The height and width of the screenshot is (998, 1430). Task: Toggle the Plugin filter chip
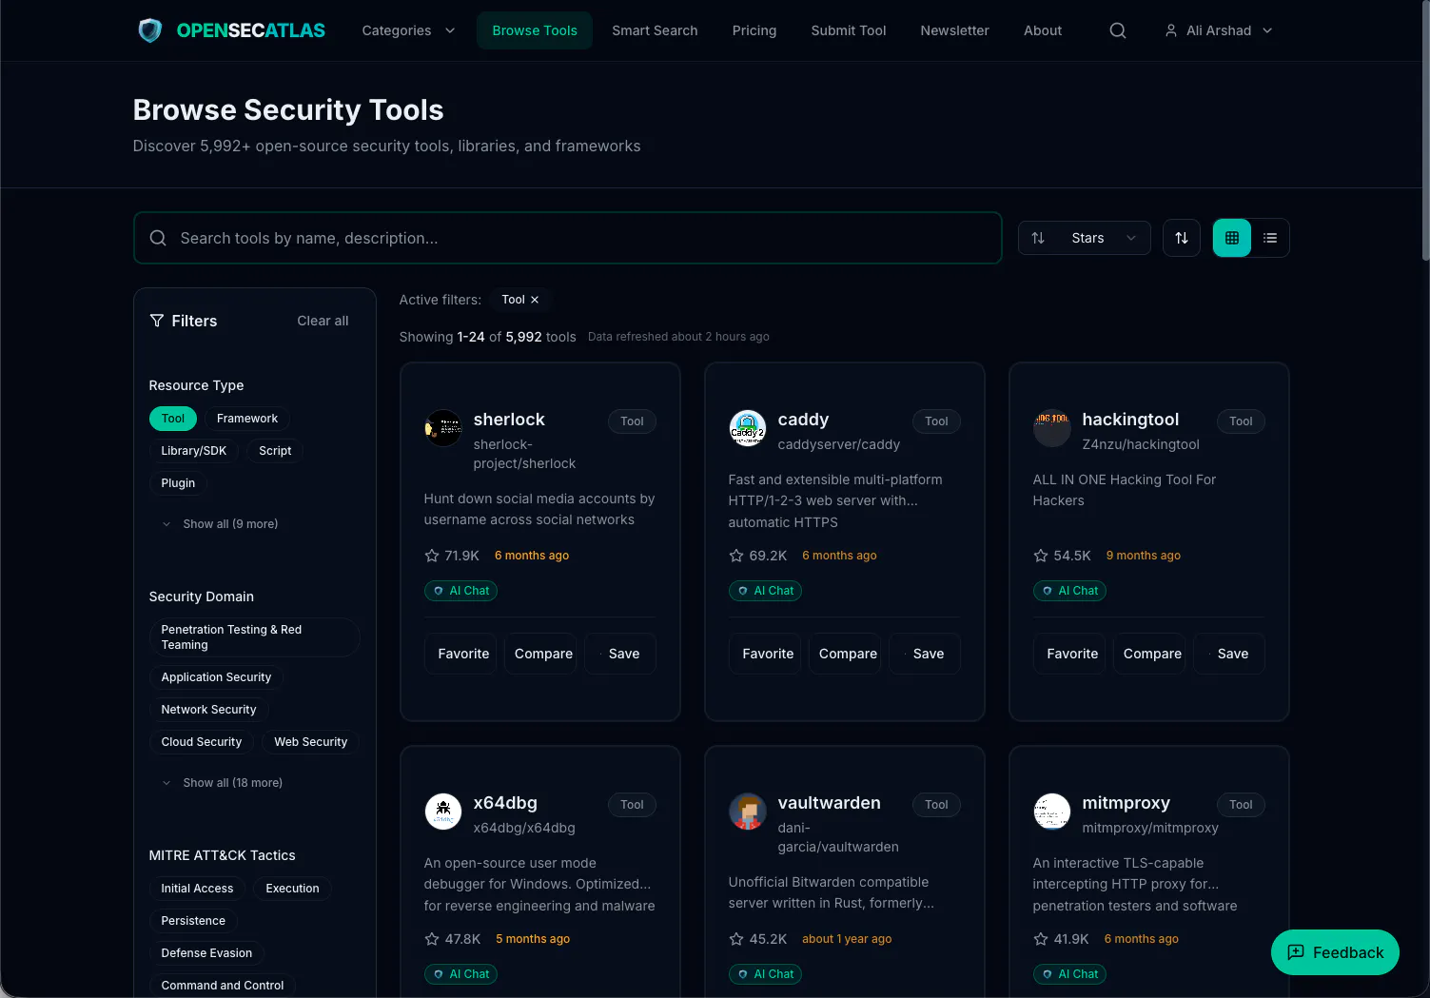tap(178, 483)
